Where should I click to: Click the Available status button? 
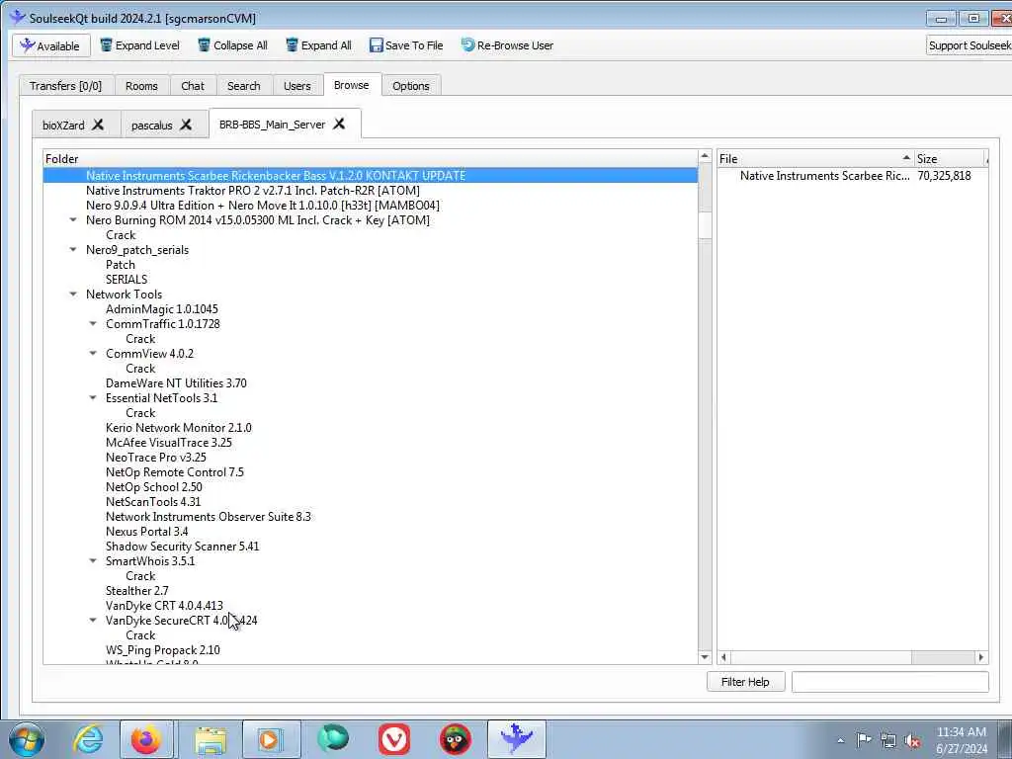click(x=51, y=45)
